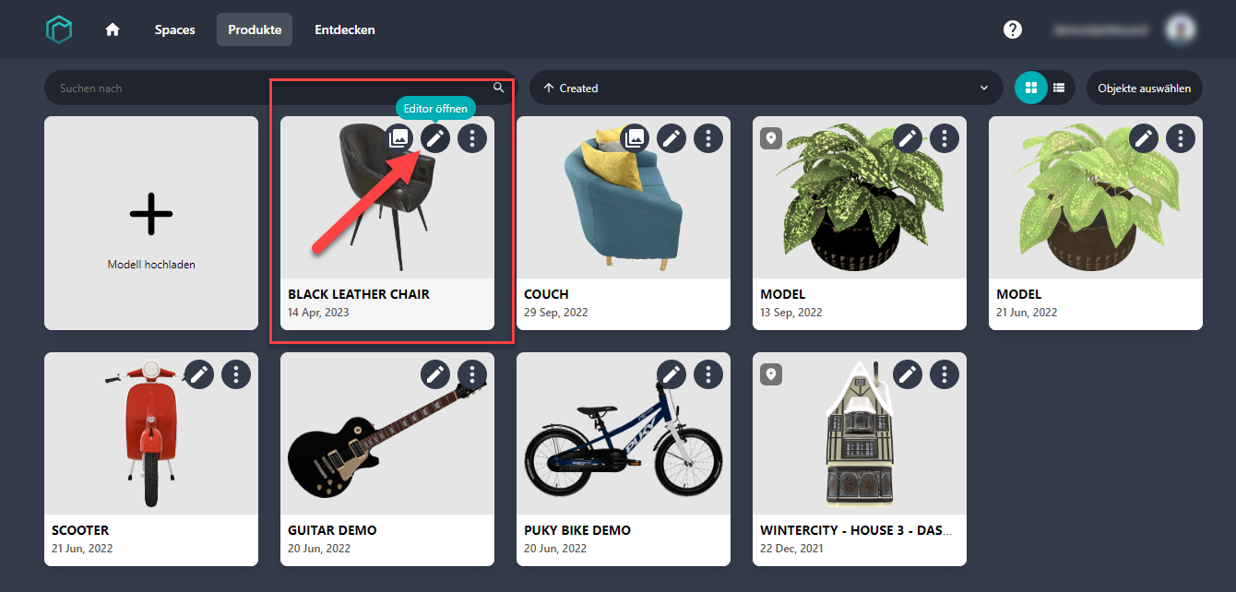1236x592 pixels.
Task: Open gallery icon on Couch card
Action: click(635, 138)
